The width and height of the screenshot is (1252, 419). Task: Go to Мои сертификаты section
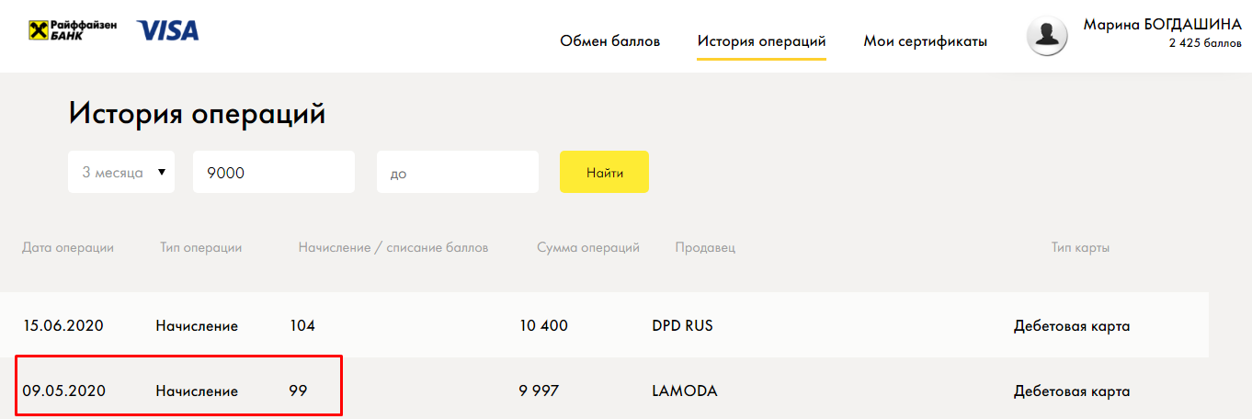point(926,41)
